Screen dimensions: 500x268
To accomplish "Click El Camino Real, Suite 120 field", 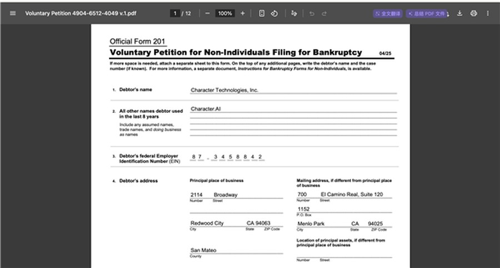I will (352, 194).
